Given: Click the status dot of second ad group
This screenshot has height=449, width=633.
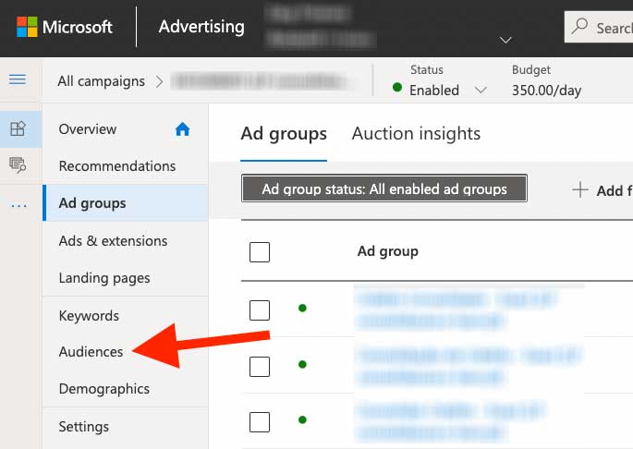Looking at the screenshot, I should [302, 364].
